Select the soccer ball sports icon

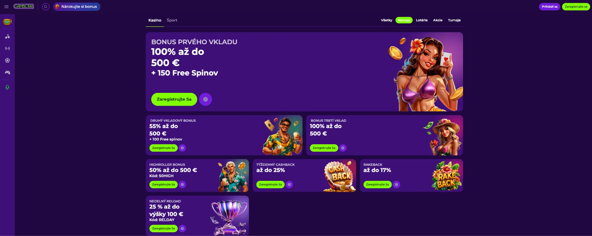8,61
